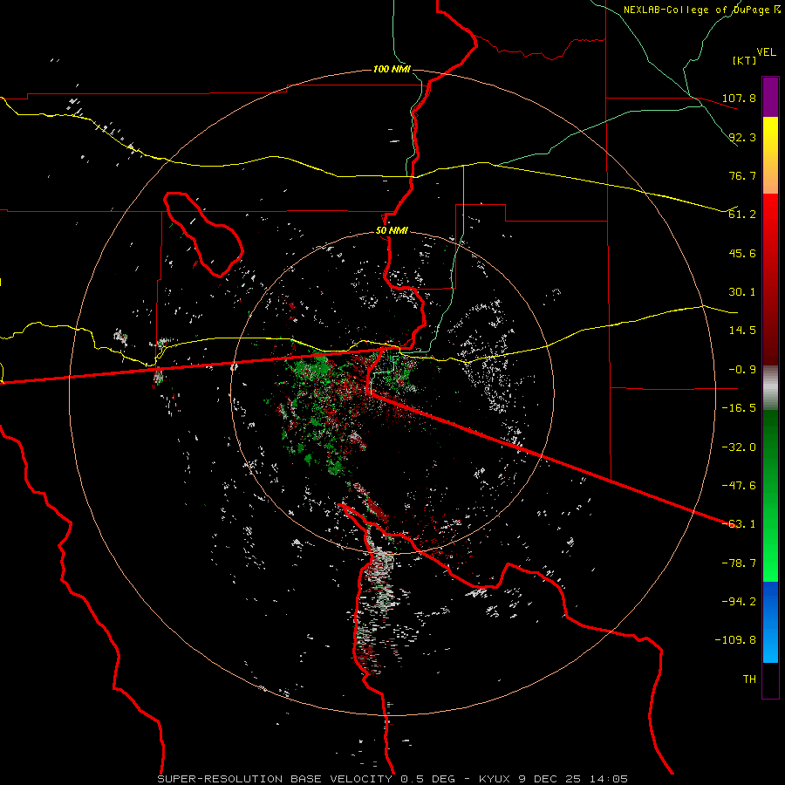Click the gray near-zero segment of color bar
Viewport: 785px width, 785px height.
(770, 387)
